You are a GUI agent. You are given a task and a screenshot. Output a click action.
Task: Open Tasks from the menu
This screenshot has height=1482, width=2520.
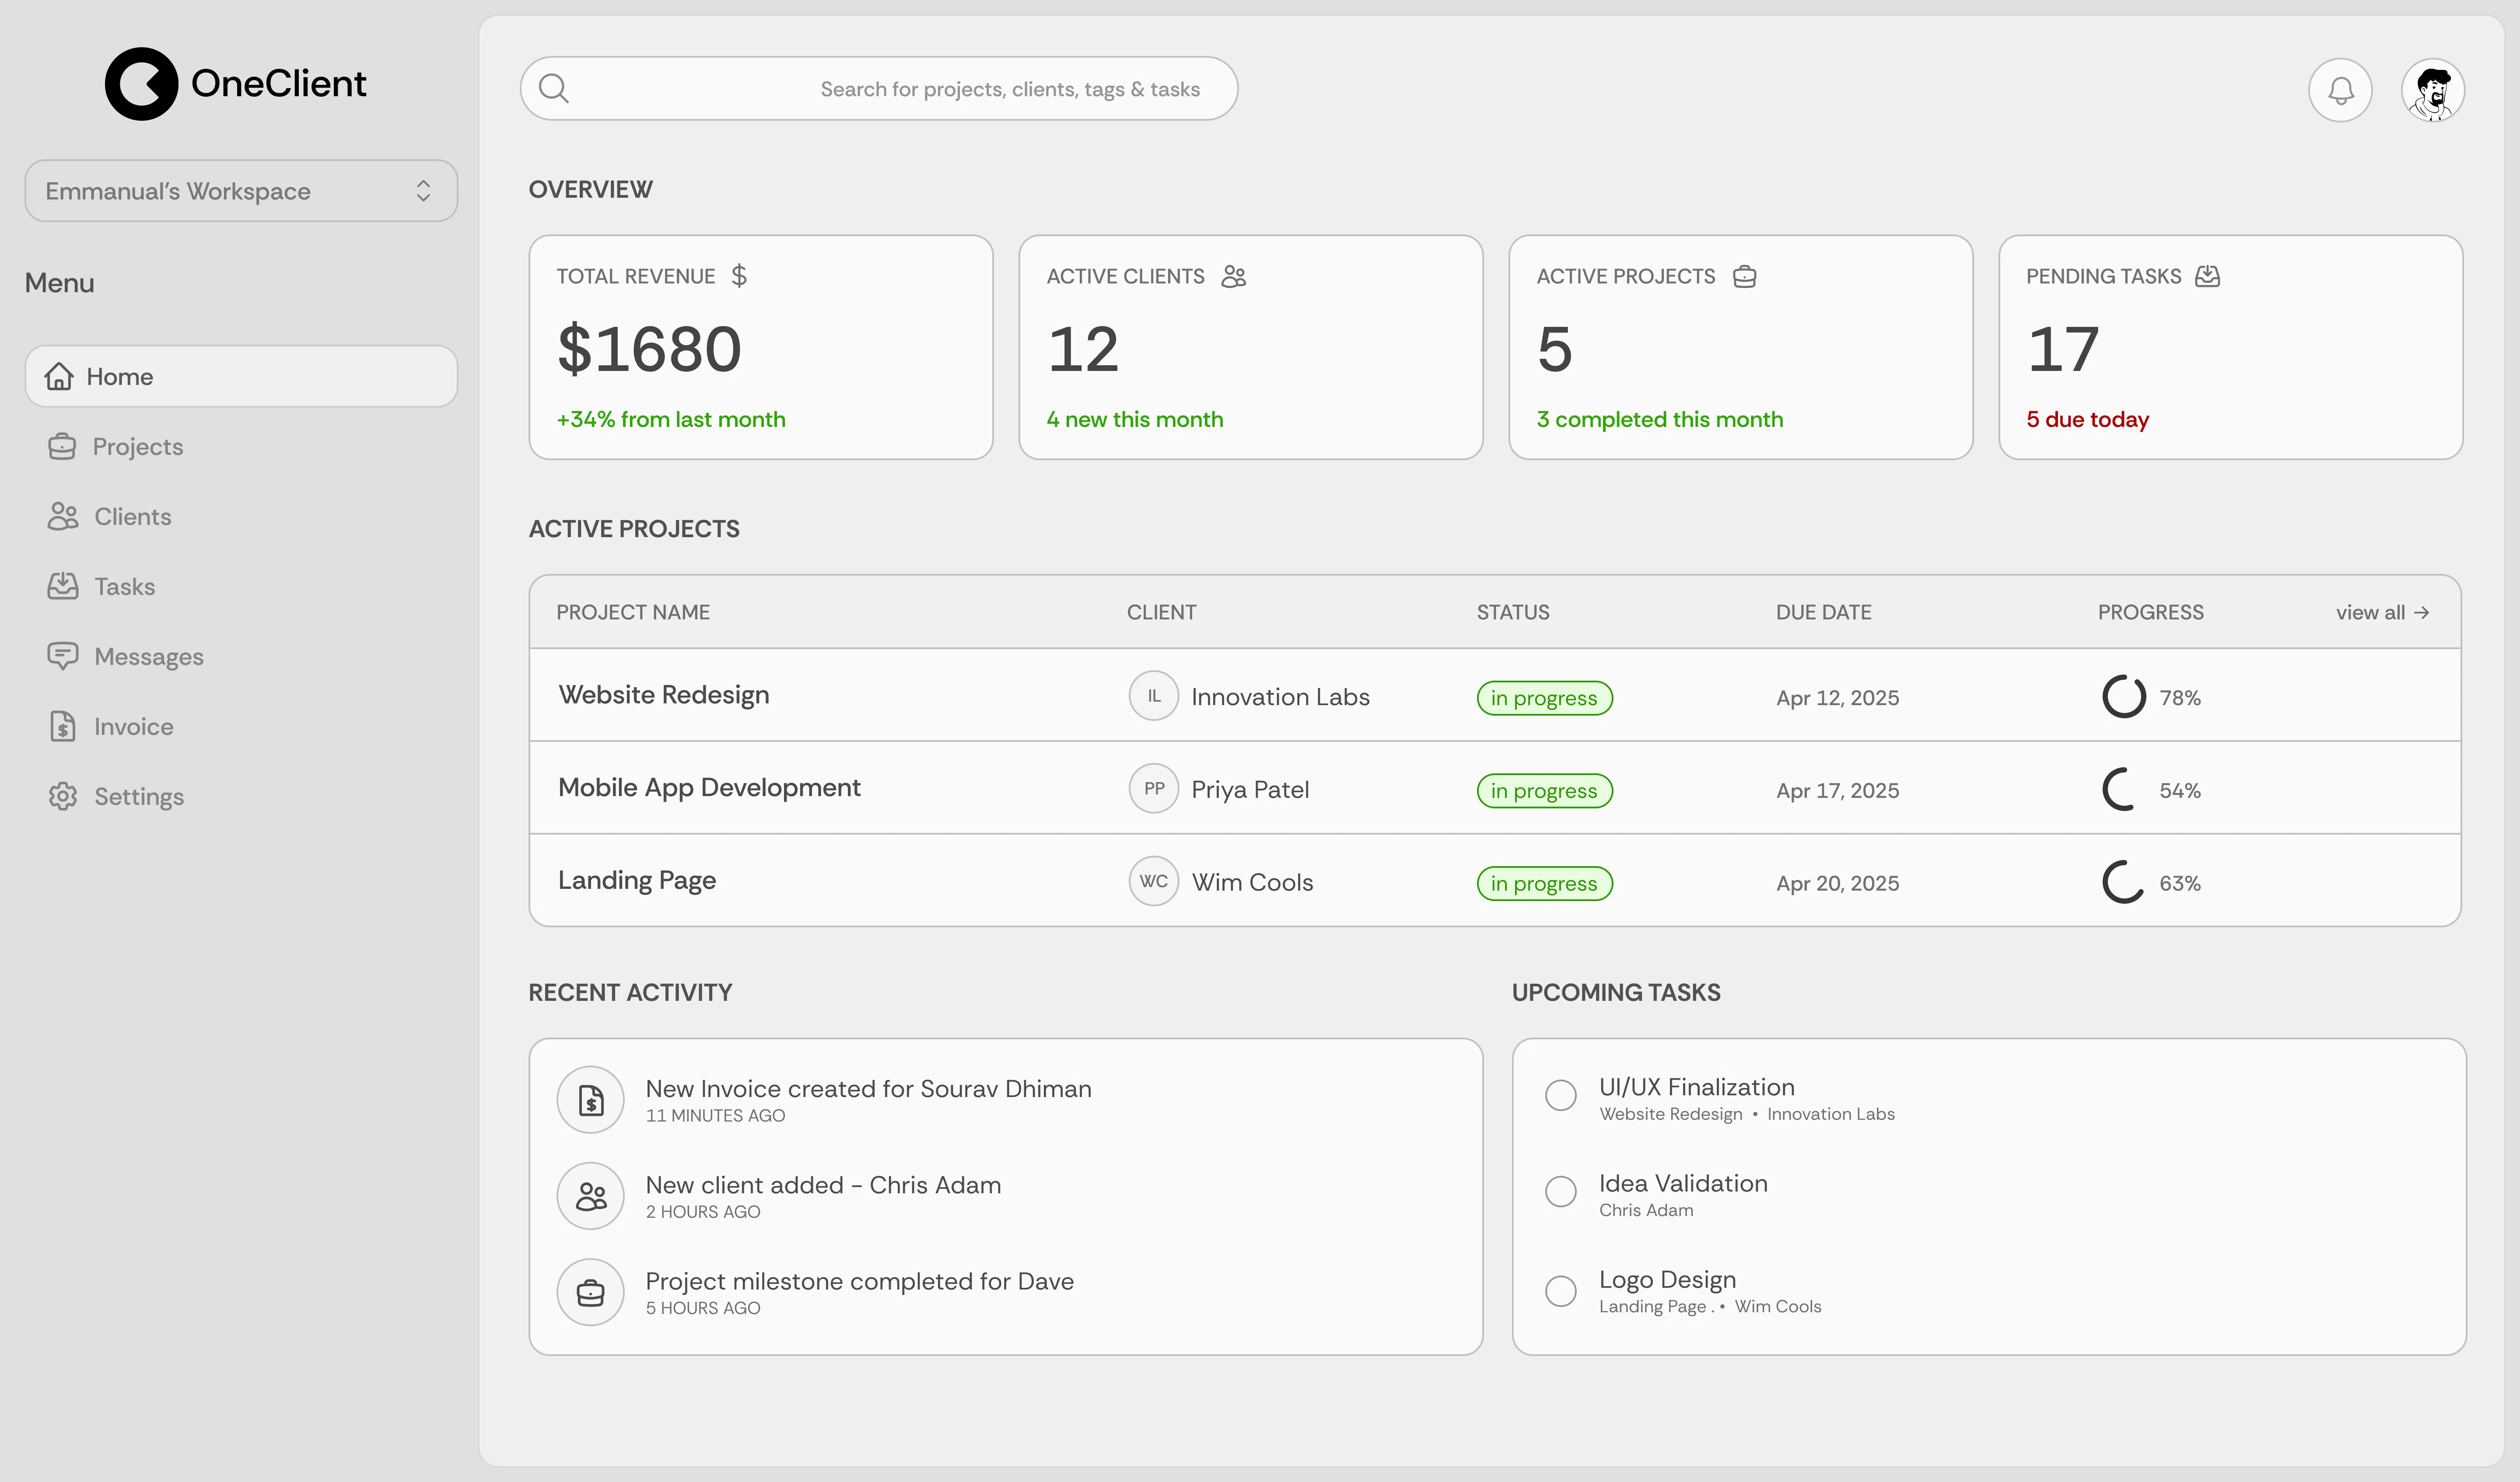point(125,586)
